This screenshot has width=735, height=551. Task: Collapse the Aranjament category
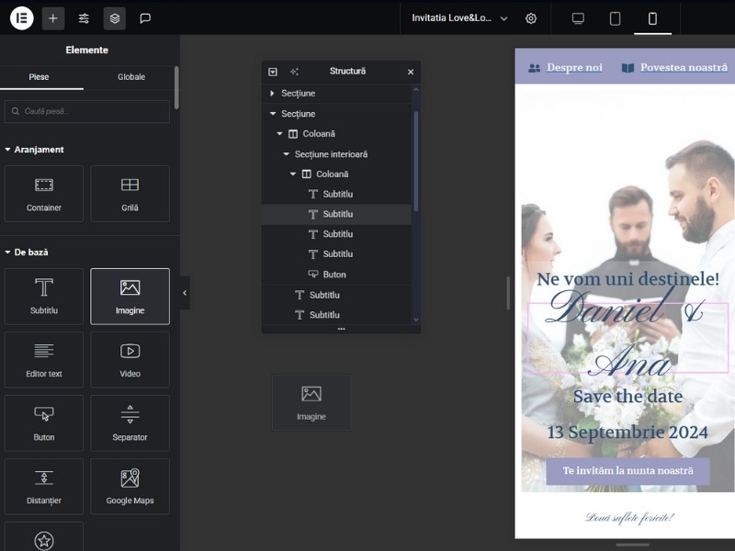tap(8, 150)
